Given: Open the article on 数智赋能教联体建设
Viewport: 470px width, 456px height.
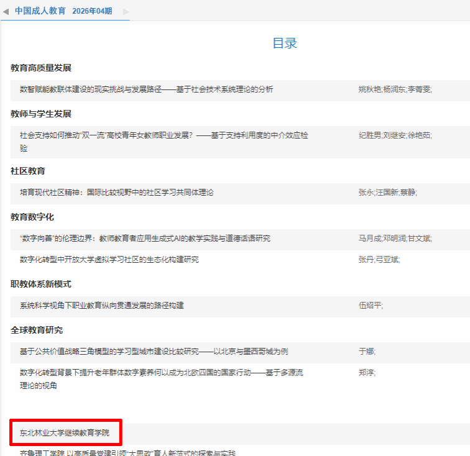Looking at the screenshot, I should pyautogui.click(x=146, y=89).
